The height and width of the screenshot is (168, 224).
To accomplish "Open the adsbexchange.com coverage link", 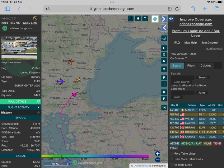I will (196, 24).
